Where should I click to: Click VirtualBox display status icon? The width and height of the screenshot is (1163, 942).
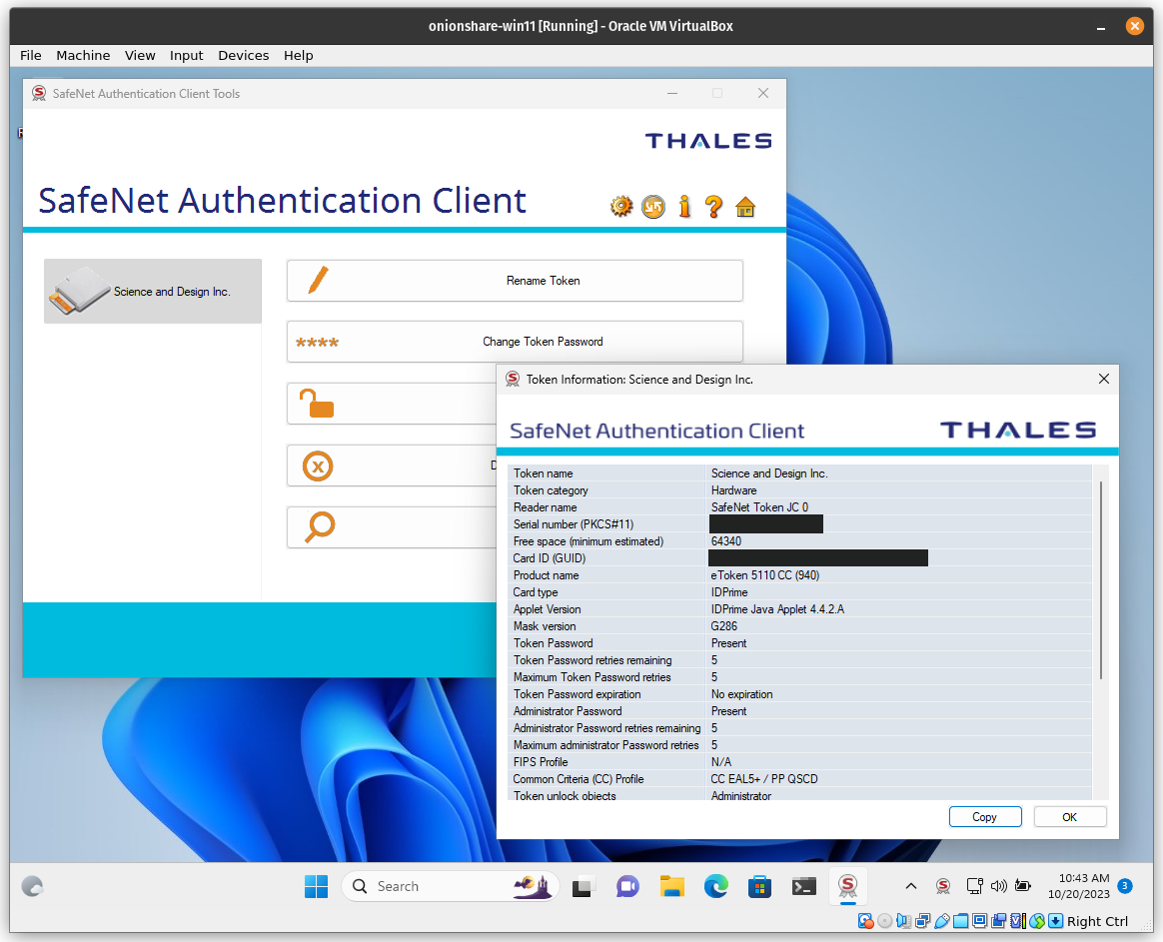pos(980,921)
